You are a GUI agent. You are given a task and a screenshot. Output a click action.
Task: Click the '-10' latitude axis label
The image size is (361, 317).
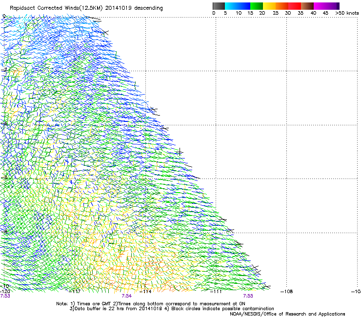coord(5,286)
